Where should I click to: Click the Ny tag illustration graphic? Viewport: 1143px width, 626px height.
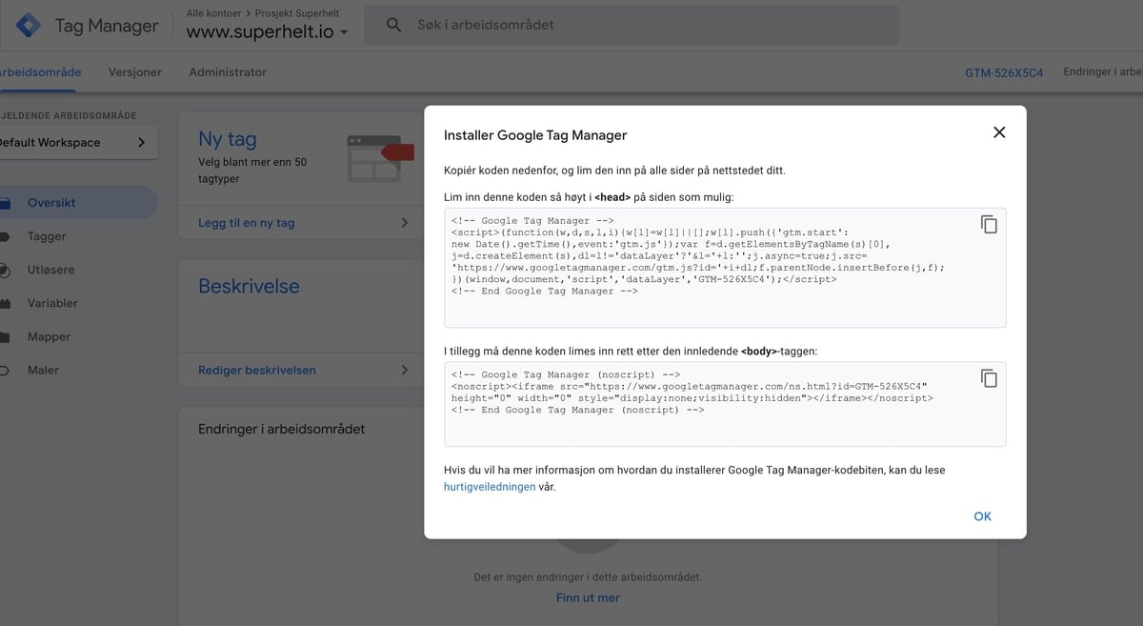[x=379, y=158]
